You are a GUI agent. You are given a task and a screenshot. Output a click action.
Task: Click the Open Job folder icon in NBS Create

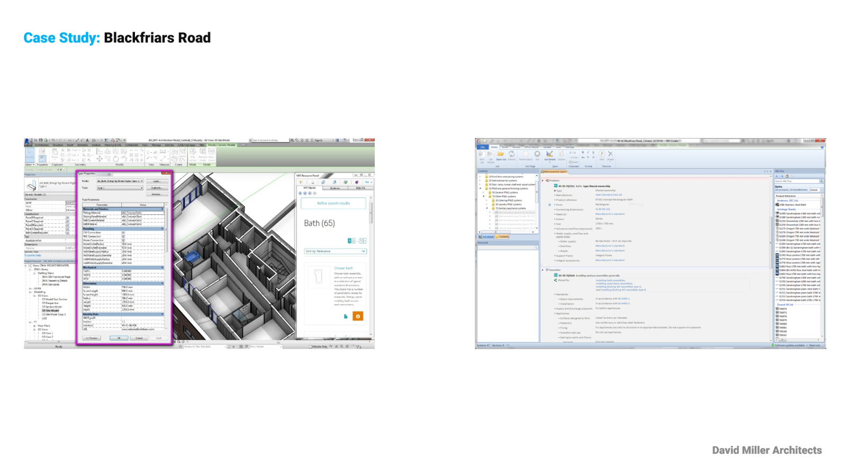tap(500, 155)
